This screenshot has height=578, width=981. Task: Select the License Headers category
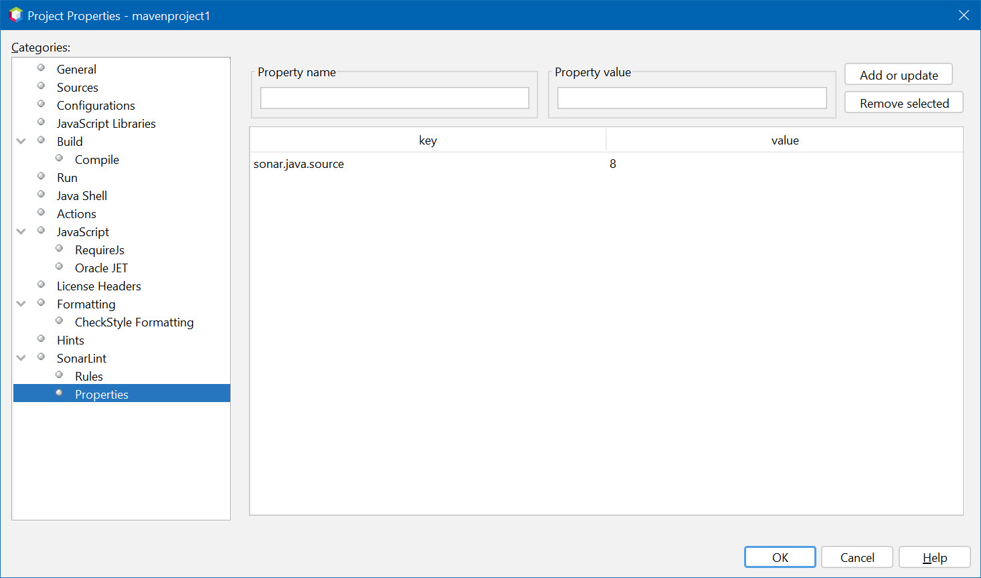[98, 286]
